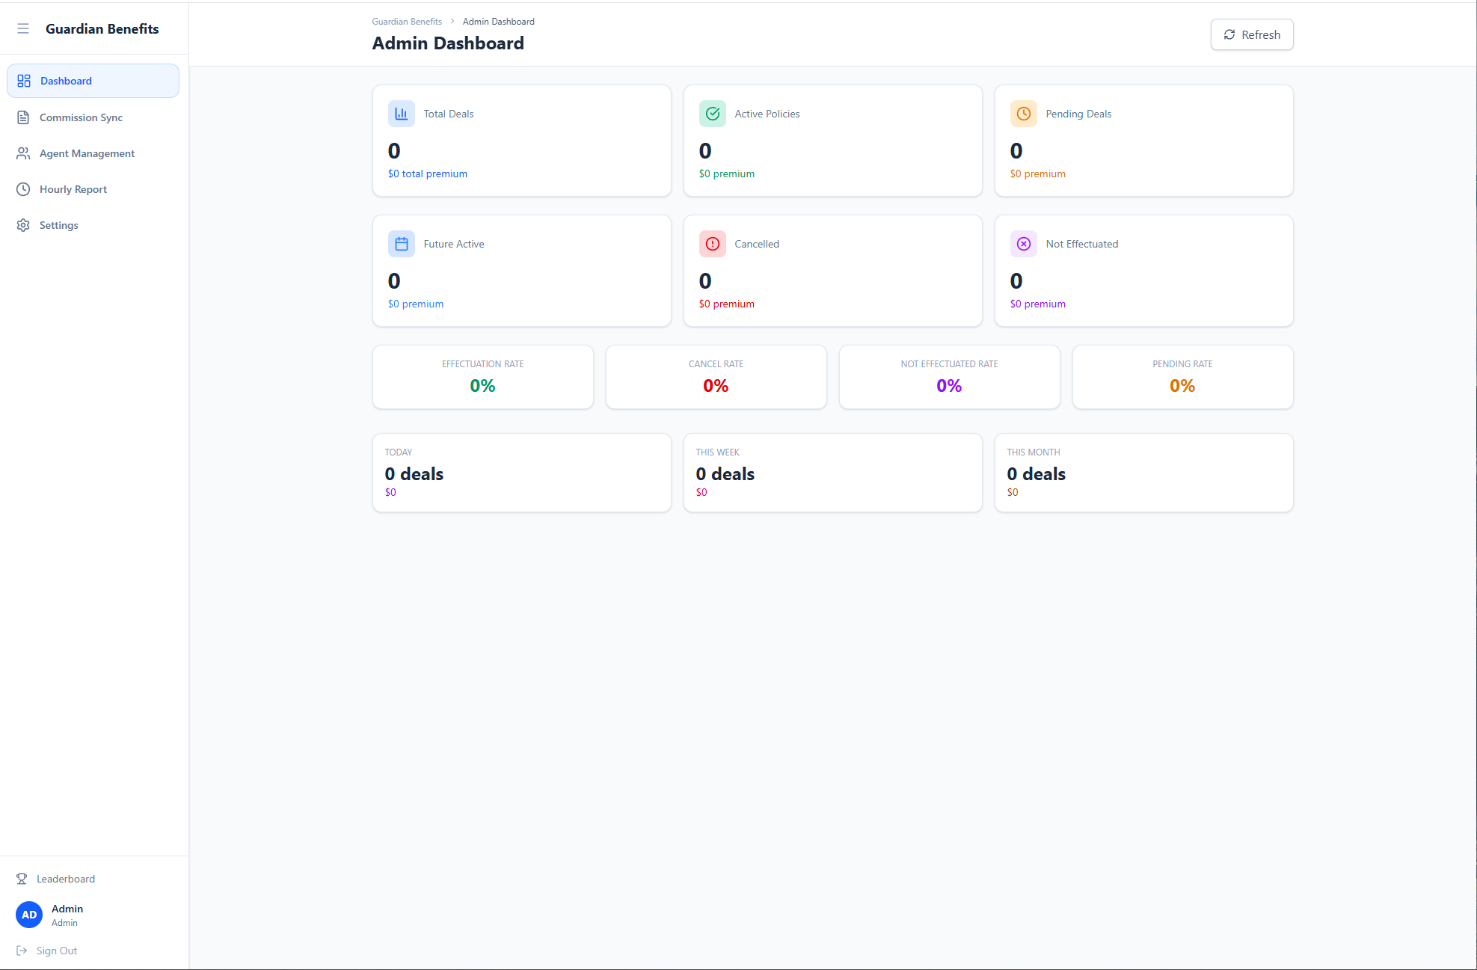
Task: Click the Pending Deals clock icon
Action: pyautogui.click(x=1023, y=114)
